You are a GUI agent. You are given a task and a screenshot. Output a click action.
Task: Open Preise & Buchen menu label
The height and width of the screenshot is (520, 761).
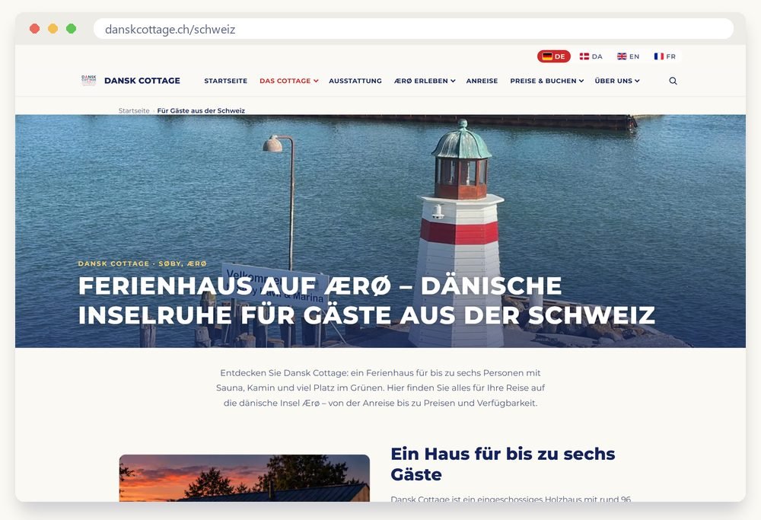tap(543, 81)
